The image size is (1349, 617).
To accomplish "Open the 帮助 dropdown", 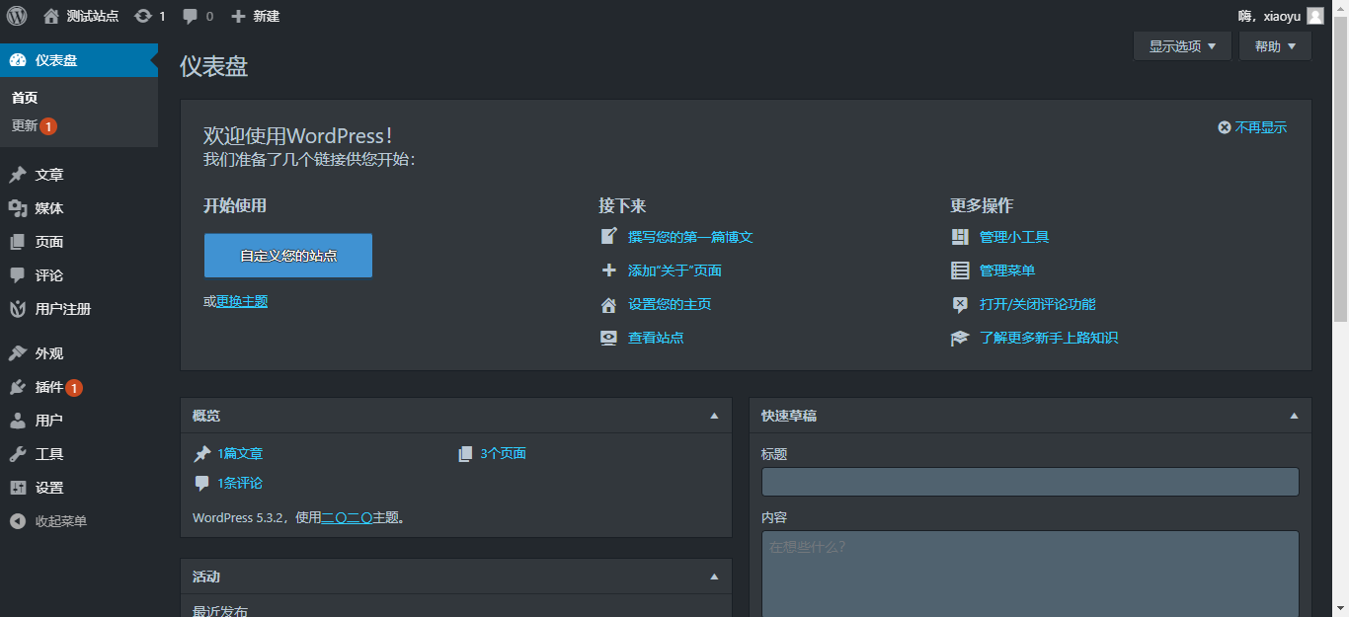I will [x=1275, y=46].
